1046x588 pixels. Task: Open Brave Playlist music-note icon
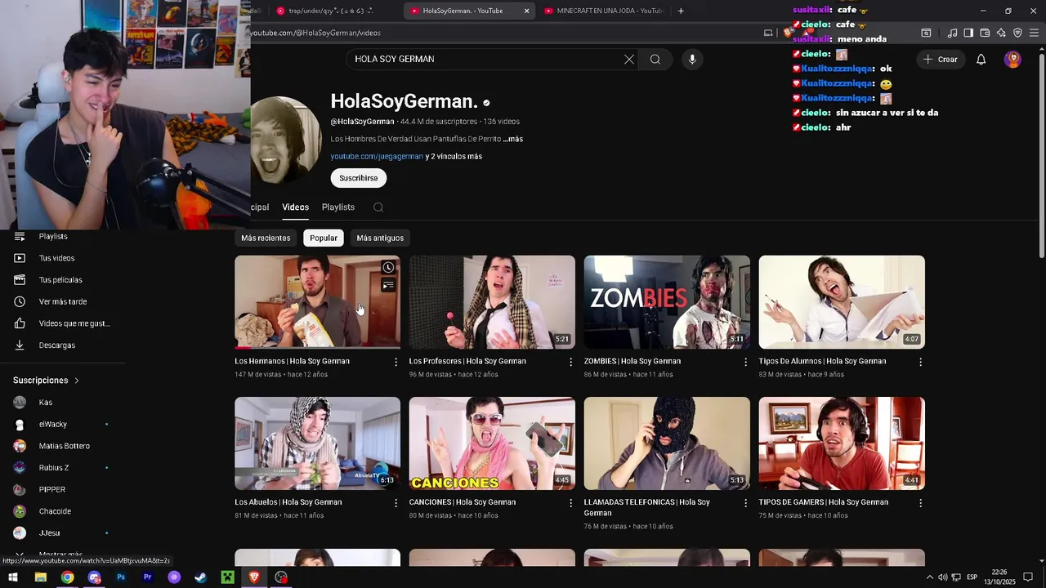[x=952, y=33]
